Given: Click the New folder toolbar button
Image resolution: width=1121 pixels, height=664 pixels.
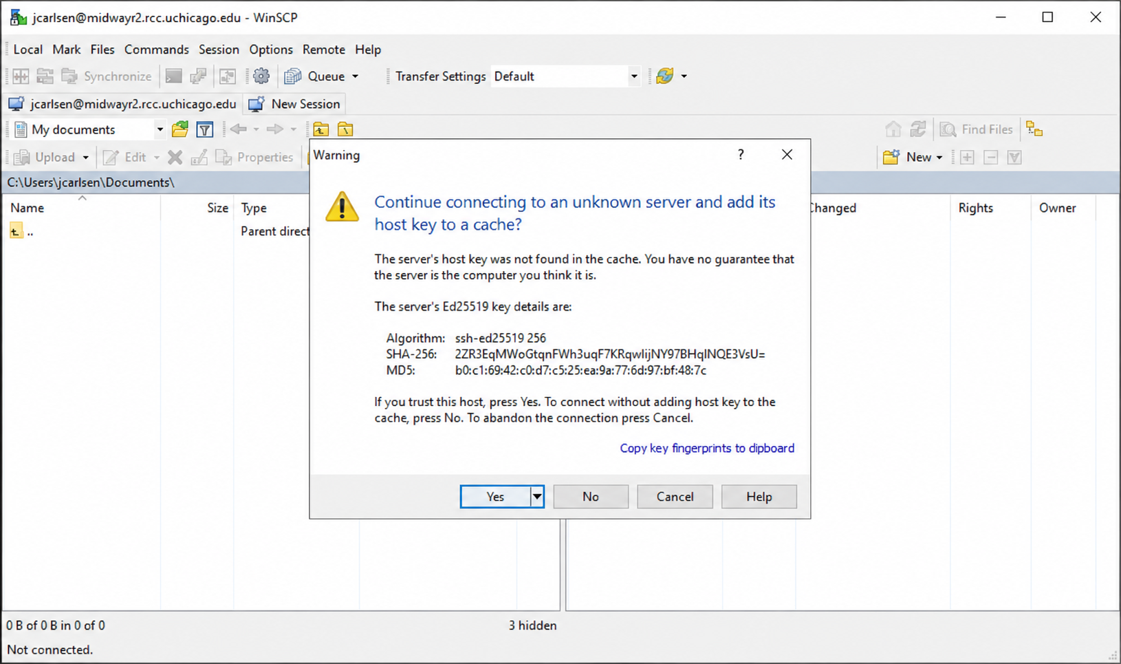Looking at the screenshot, I should tap(907, 157).
